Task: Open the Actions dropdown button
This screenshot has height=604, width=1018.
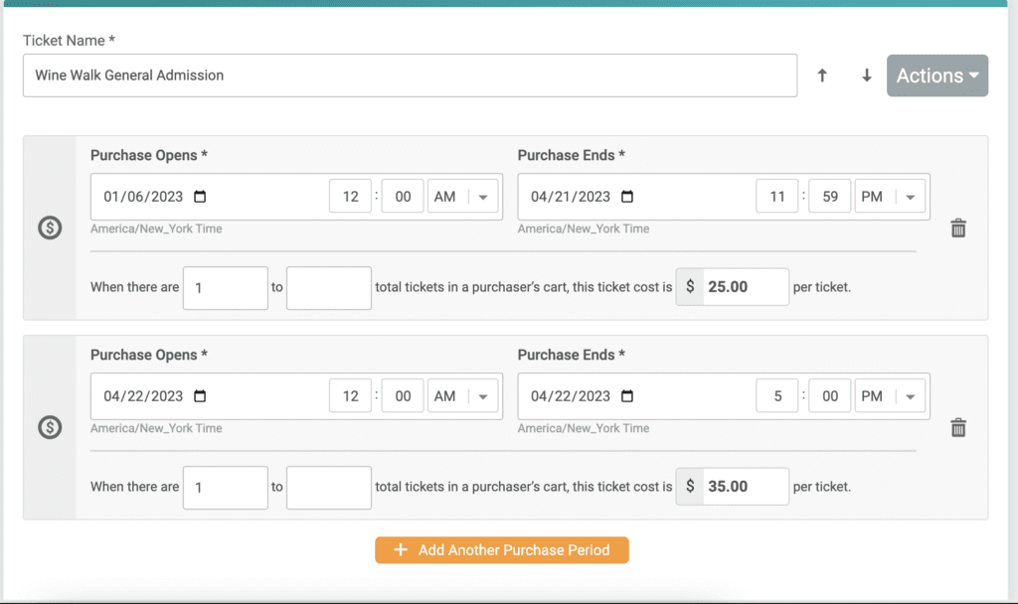Action: click(936, 75)
